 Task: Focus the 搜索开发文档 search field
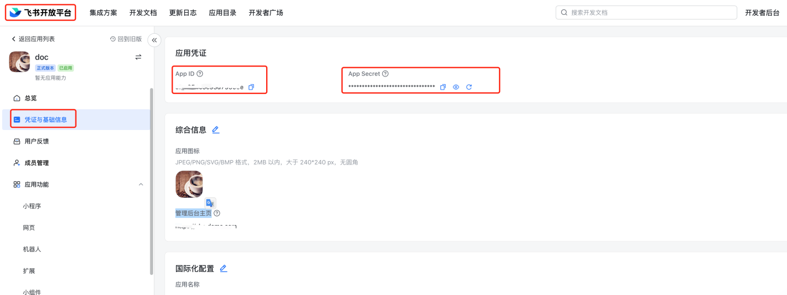(x=646, y=13)
